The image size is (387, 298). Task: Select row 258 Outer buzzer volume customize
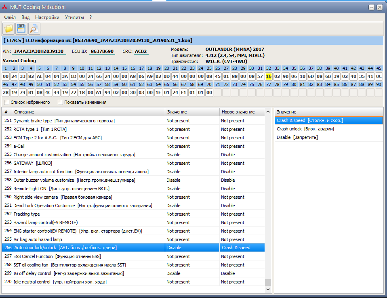coord(133,180)
